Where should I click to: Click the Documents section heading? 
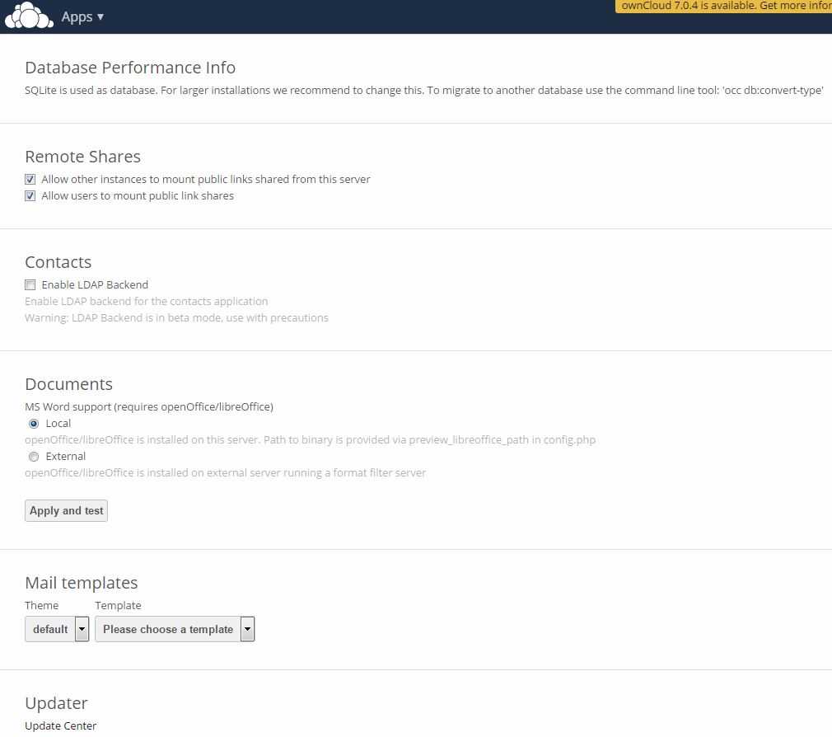[69, 384]
